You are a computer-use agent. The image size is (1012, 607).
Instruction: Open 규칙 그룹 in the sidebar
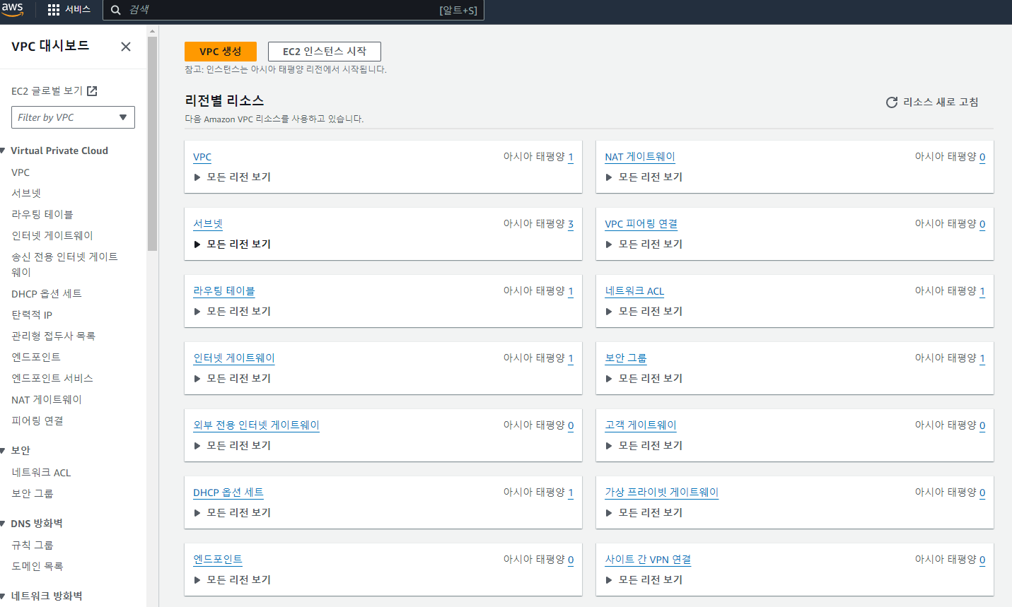click(x=33, y=545)
